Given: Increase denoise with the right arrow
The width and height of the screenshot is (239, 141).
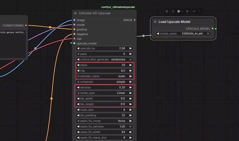Looking at the screenshot, I should [131, 87].
